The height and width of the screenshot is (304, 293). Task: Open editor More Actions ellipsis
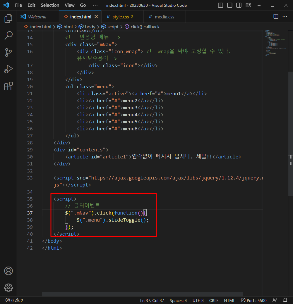tap(285, 16)
